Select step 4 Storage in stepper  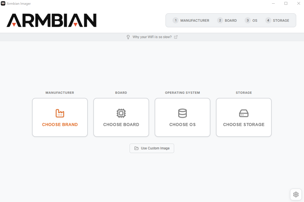pyautogui.click(x=277, y=20)
